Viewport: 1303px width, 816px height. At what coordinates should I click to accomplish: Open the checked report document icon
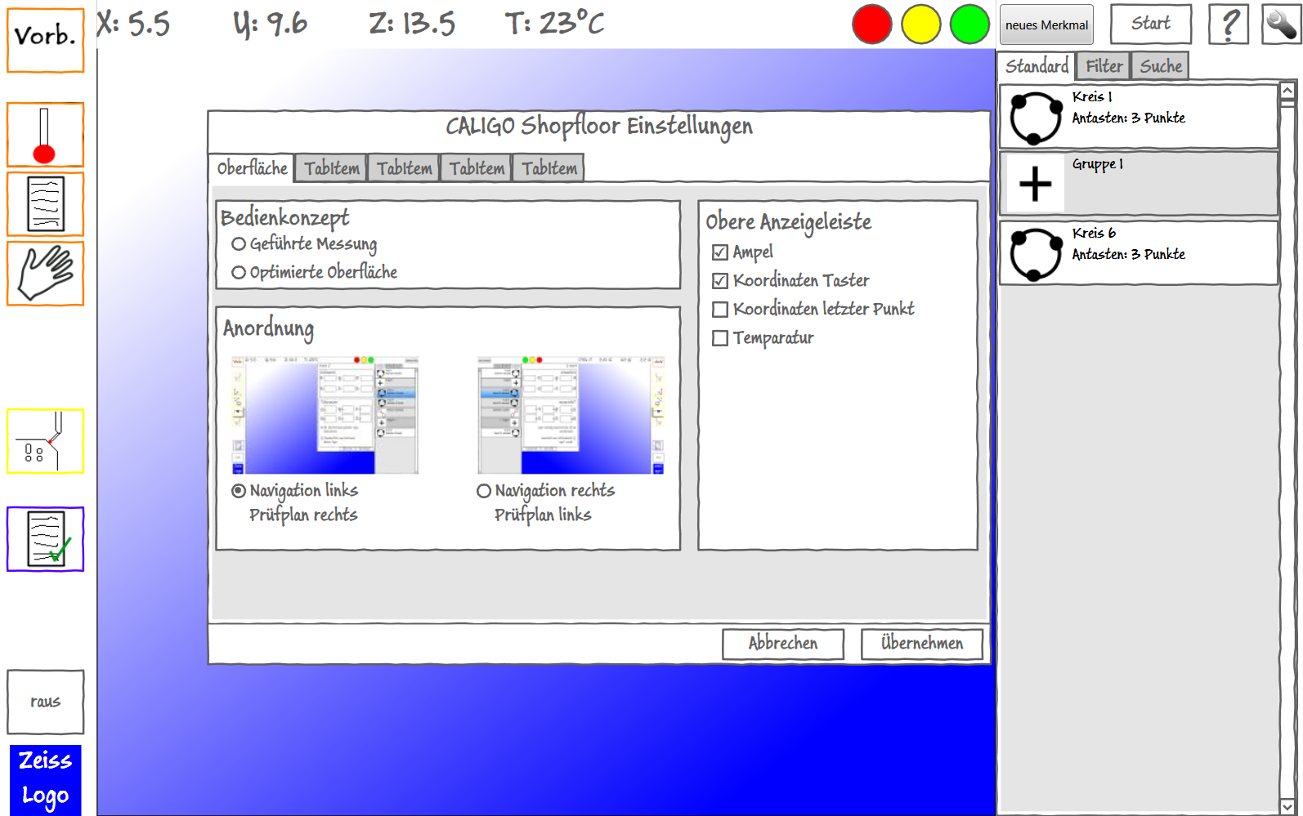coord(46,539)
